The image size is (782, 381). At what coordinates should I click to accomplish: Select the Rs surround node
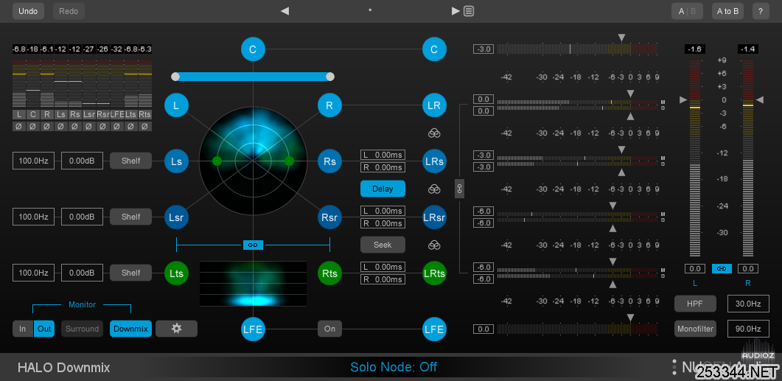(x=329, y=161)
